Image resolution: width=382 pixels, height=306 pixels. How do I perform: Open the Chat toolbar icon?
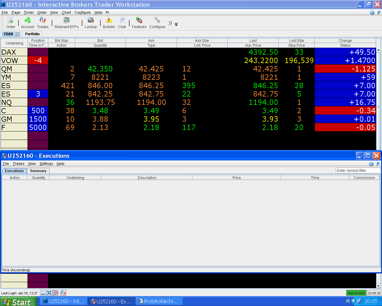coord(122,23)
